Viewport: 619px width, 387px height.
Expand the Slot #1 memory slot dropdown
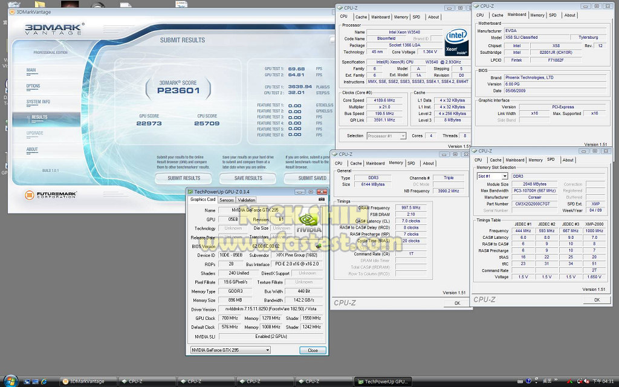click(x=492, y=176)
